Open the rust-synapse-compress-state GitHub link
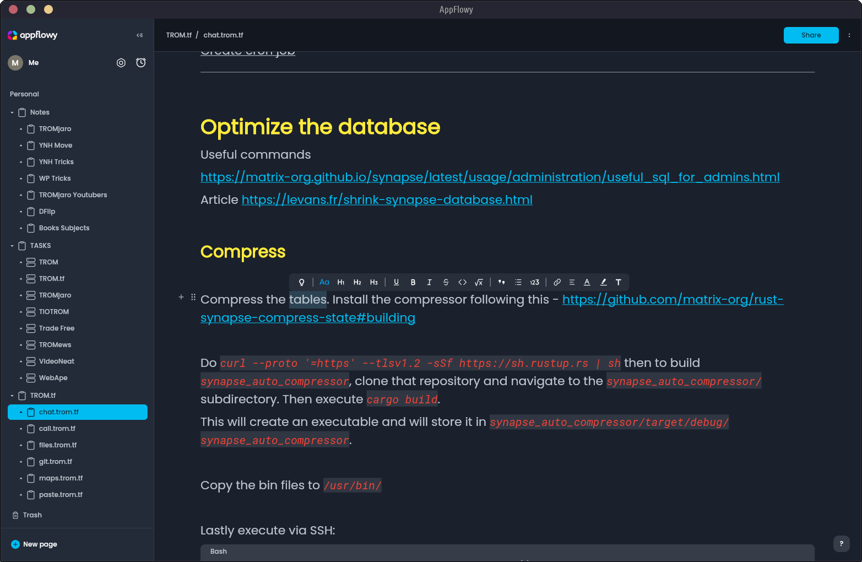Viewport: 862px width, 562px height. click(x=673, y=300)
